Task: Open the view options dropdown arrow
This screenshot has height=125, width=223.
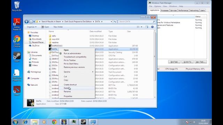Action: 141,27
